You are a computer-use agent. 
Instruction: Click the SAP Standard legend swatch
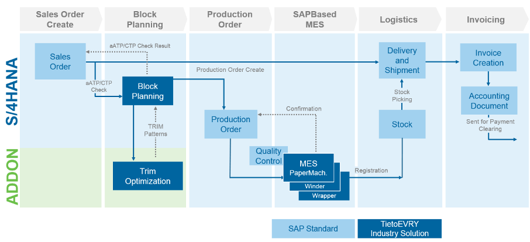313,229
